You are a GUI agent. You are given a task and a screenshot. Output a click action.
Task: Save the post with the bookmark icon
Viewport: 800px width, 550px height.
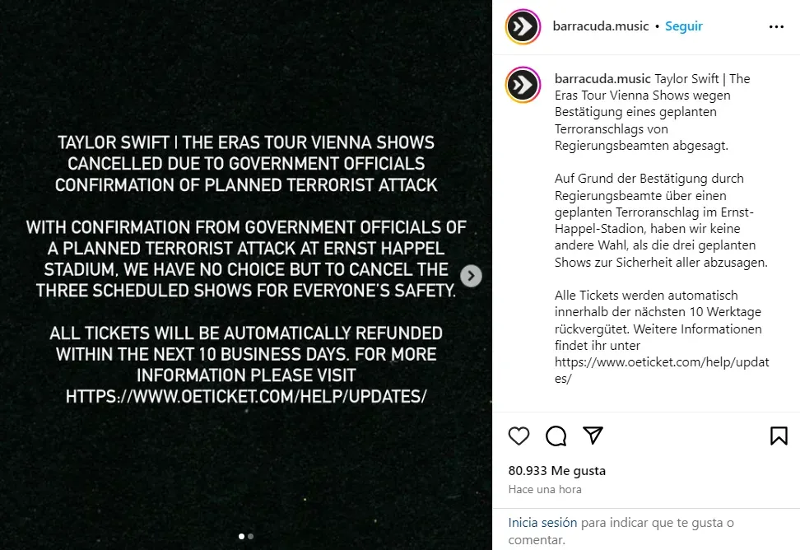(779, 436)
